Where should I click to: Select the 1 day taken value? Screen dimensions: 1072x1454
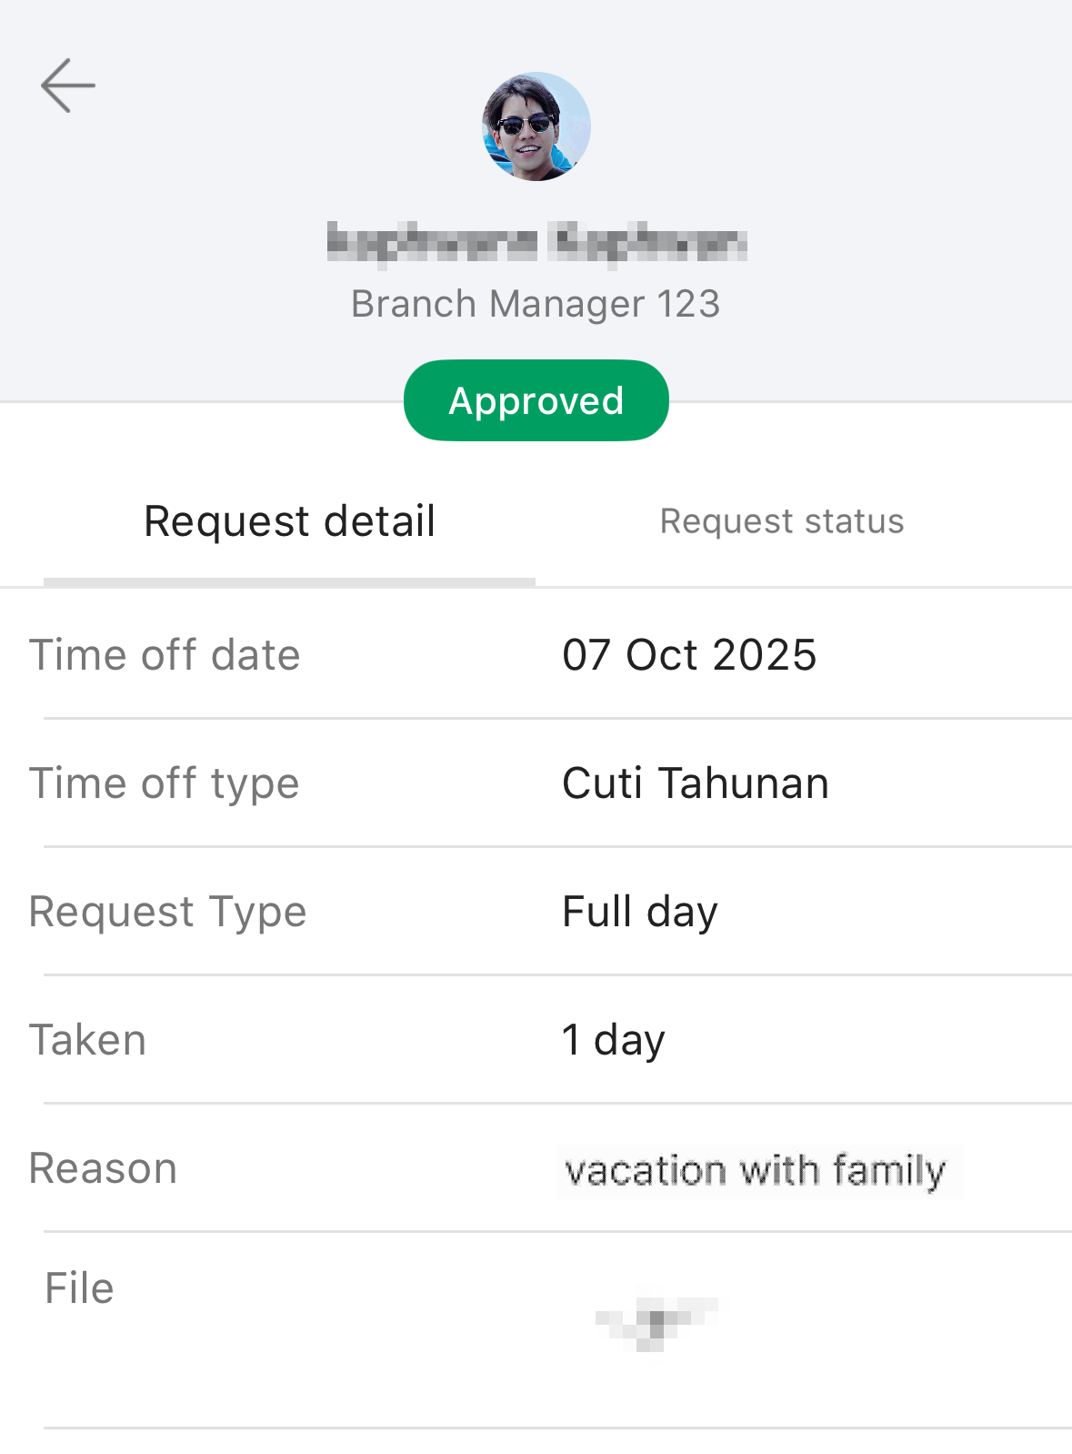(614, 1040)
